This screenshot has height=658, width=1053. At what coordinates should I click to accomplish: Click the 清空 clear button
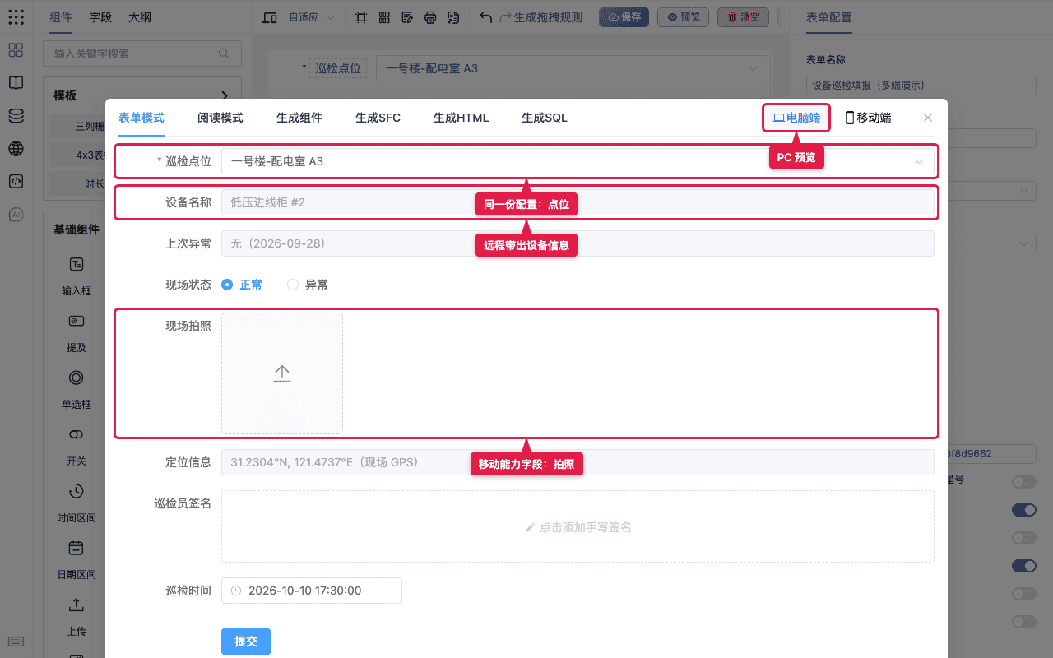[744, 17]
